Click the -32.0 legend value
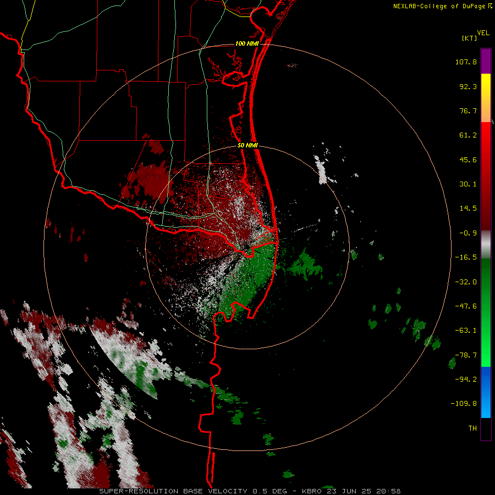The width and height of the screenshot is (495, 495). tap(466, 282)
